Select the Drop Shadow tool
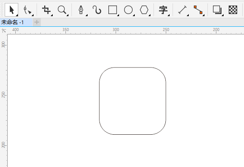 coord(217,10)
